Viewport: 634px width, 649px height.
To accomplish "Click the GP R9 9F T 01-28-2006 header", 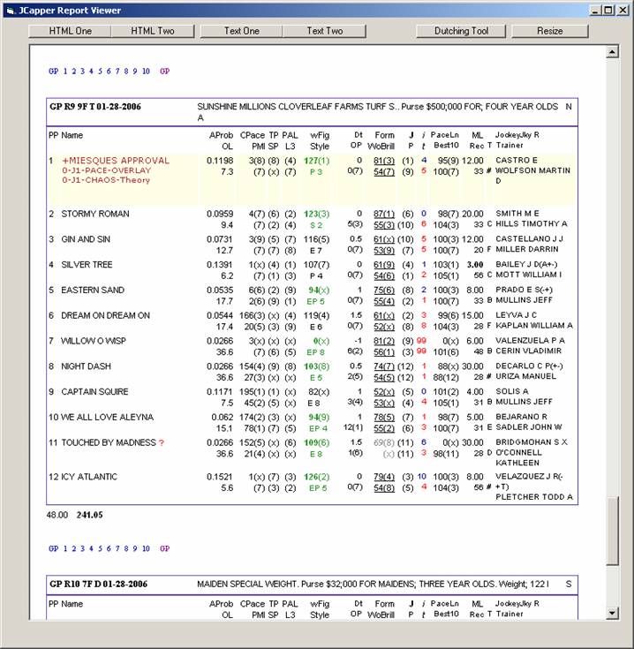I will (x=95, y=107).
